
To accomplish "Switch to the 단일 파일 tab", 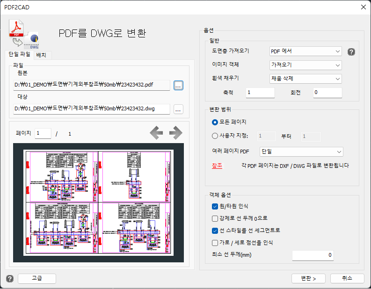I will (x=19, y=54).
